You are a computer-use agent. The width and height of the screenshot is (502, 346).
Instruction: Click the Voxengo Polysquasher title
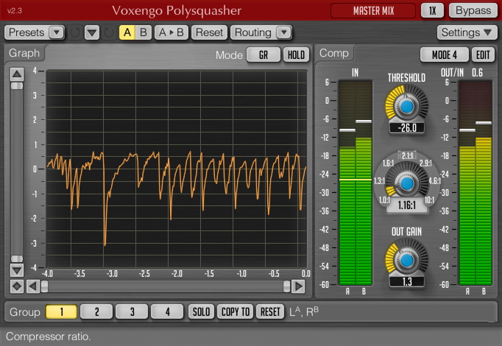coord(177,10)
